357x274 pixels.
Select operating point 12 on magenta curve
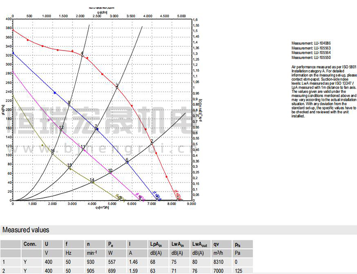click(61, 130)
